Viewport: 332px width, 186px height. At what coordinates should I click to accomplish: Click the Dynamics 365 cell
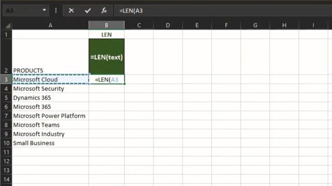pos(50,98)
